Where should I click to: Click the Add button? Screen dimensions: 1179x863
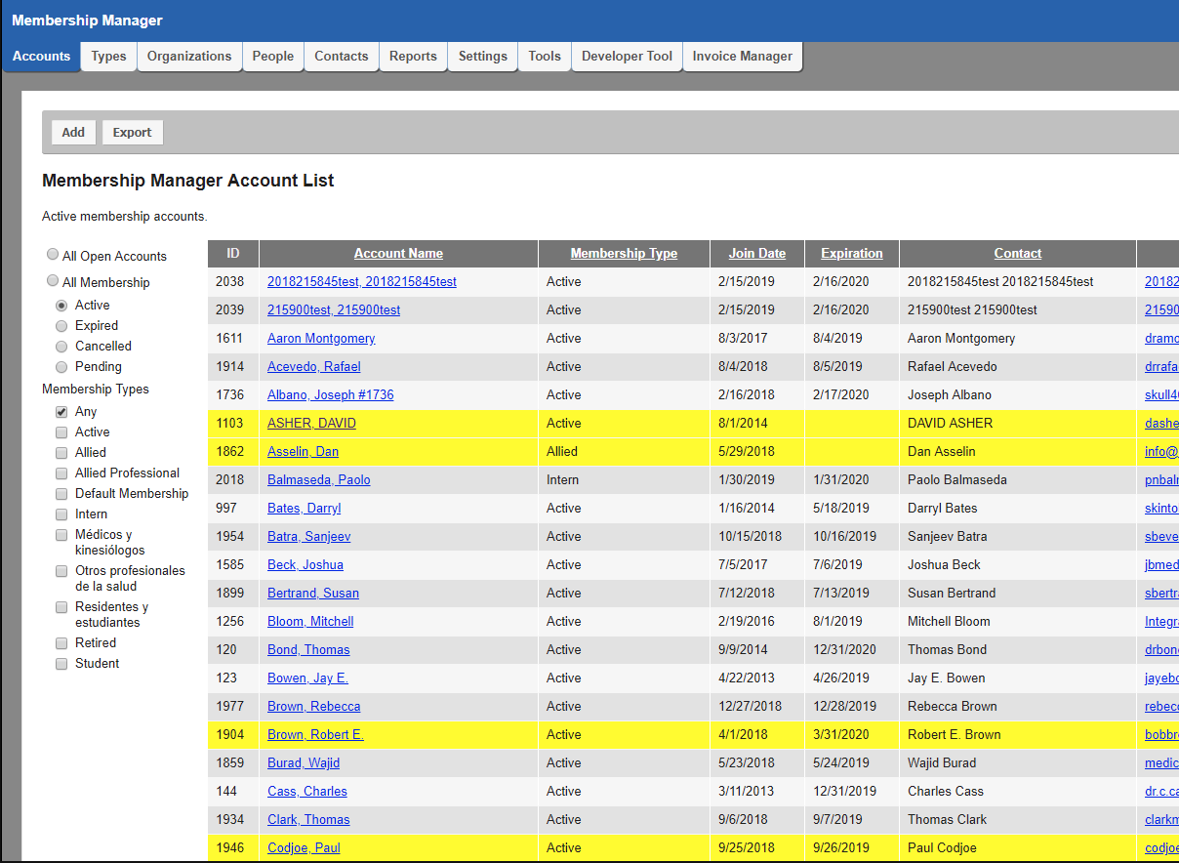73,133
